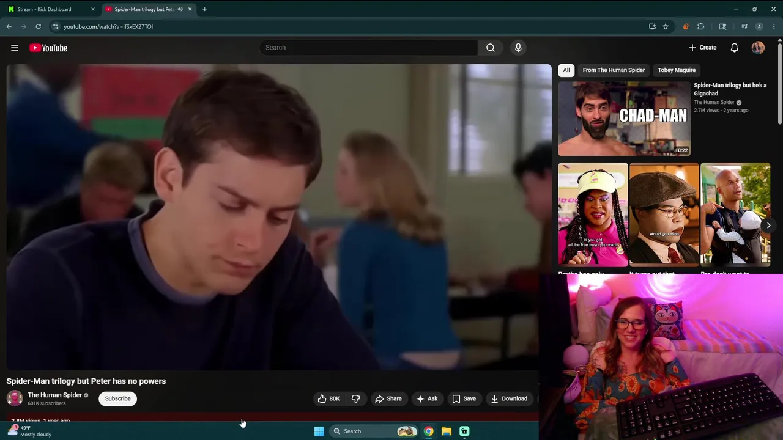Image resolution: width=783 pixels, height=440 pixels.
Task: Select the Tobey Maguire filter chip
Action: tap(677, 70)
